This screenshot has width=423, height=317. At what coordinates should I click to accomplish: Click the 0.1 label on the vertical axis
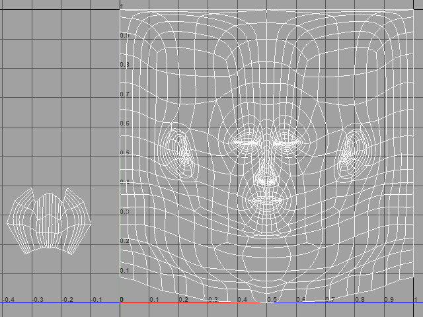(x=124, y=271)
